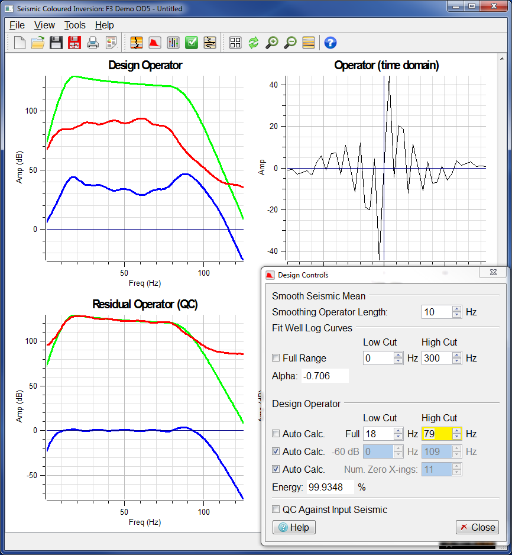
Task: Zoom out with the magnifier minus icon
Action: point(290,43)
